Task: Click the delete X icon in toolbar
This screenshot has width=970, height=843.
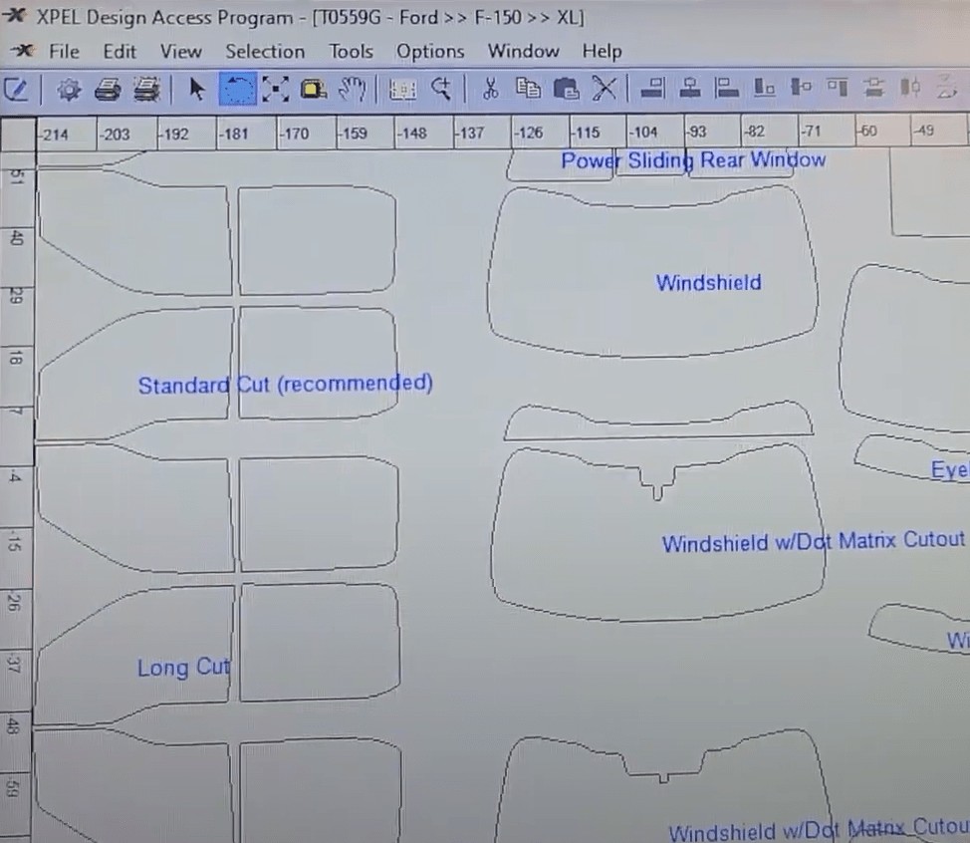Action: click(604, 90)
